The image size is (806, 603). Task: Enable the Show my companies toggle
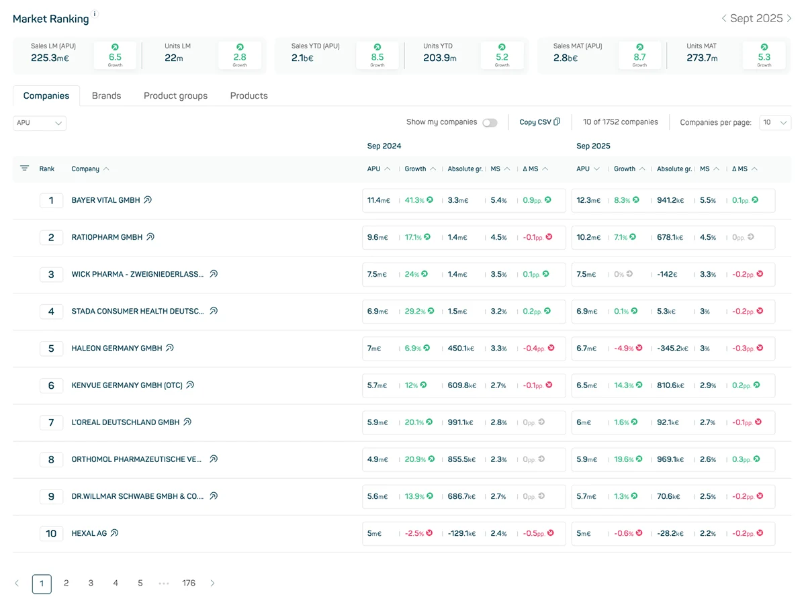(490, 122)
